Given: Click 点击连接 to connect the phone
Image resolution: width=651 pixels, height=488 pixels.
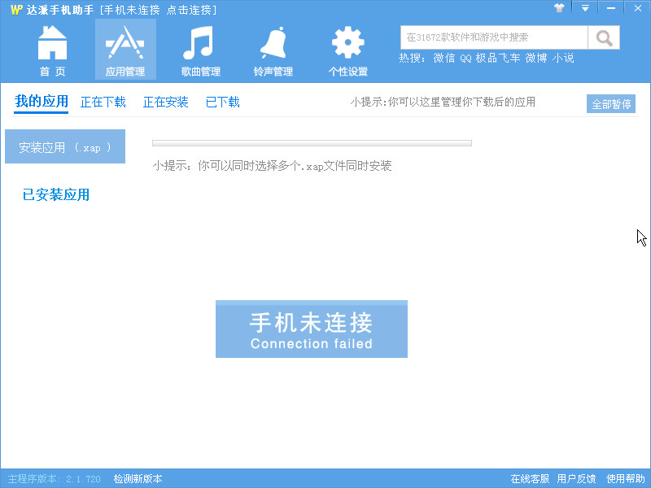Looking at the screenshot, I should click(x=189, y=8).
